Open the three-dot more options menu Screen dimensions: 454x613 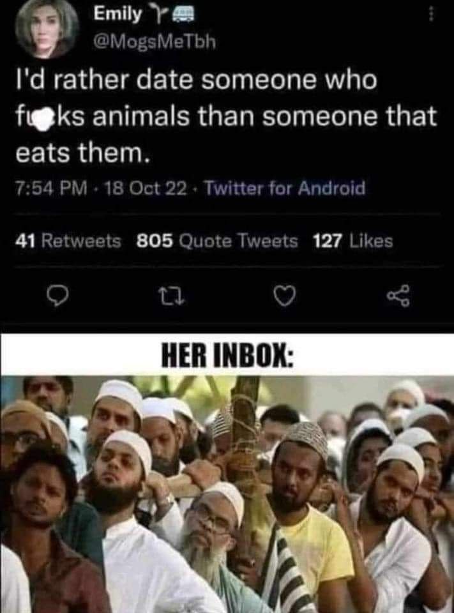click(x=430, y=15)
